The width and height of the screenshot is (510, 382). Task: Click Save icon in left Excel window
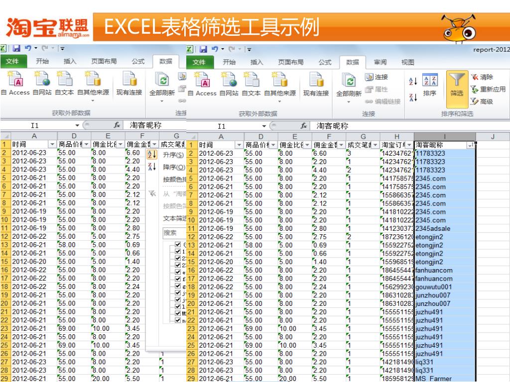16,48
